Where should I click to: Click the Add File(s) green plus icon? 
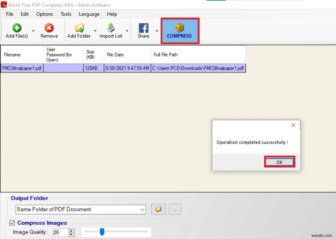tap(17, 28)
